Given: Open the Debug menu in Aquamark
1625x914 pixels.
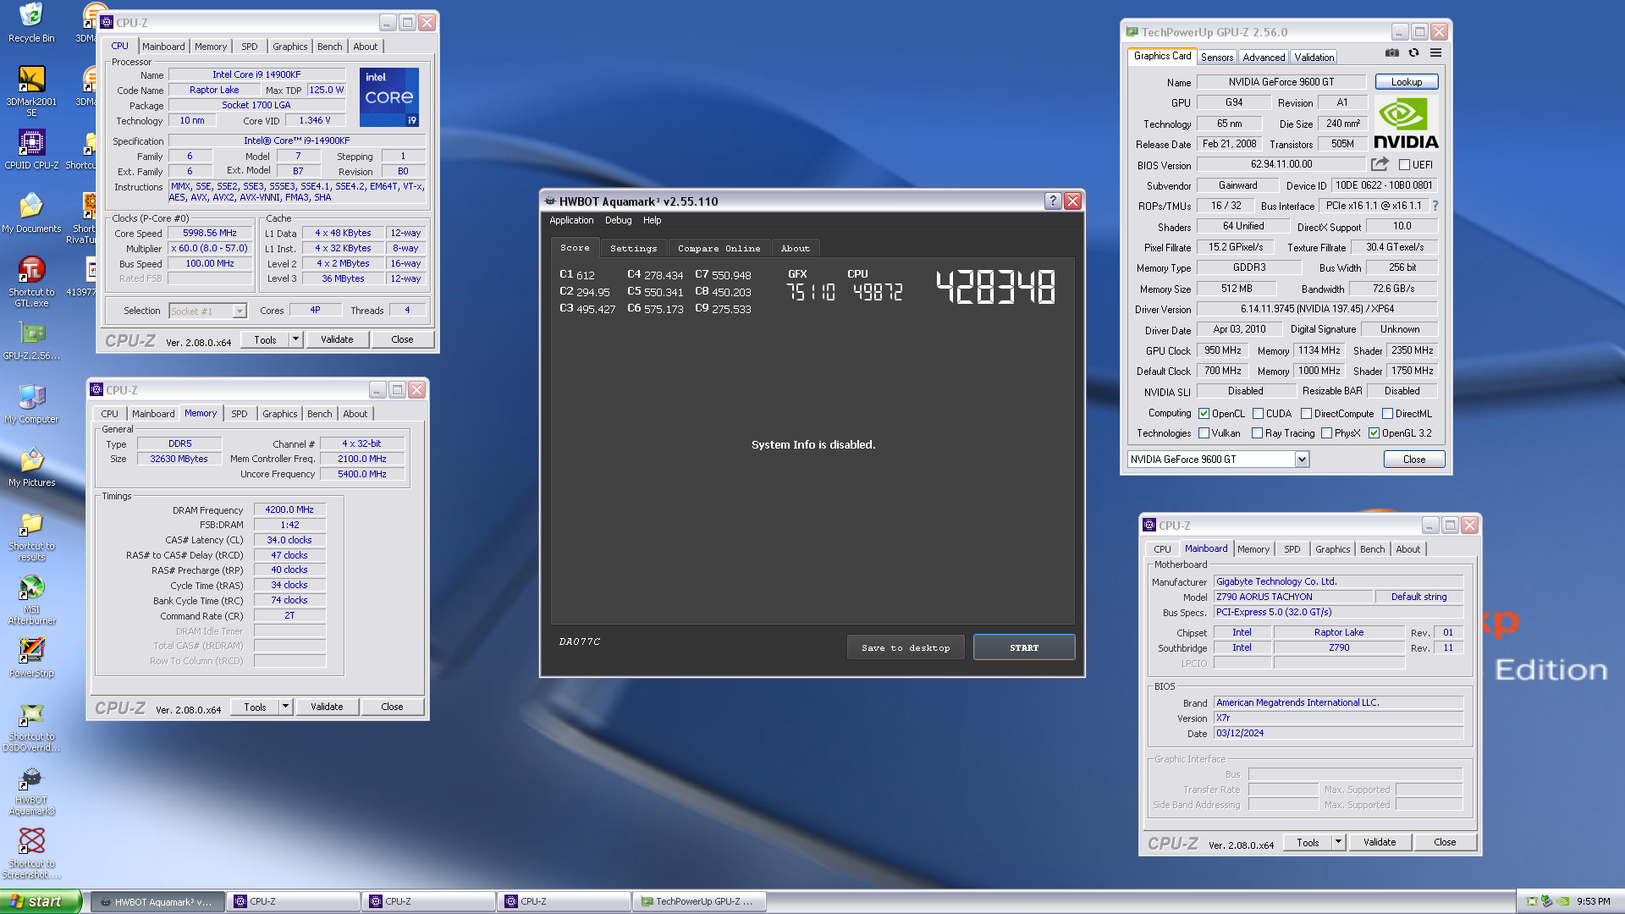Looking at the screenshot, I should click(618, 220).
